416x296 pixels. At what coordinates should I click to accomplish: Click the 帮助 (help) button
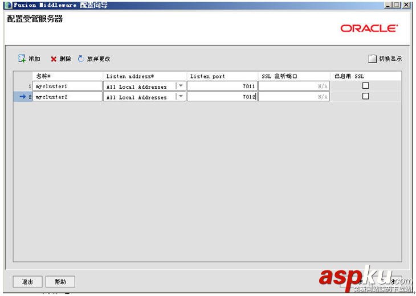[x=60, y=282]
